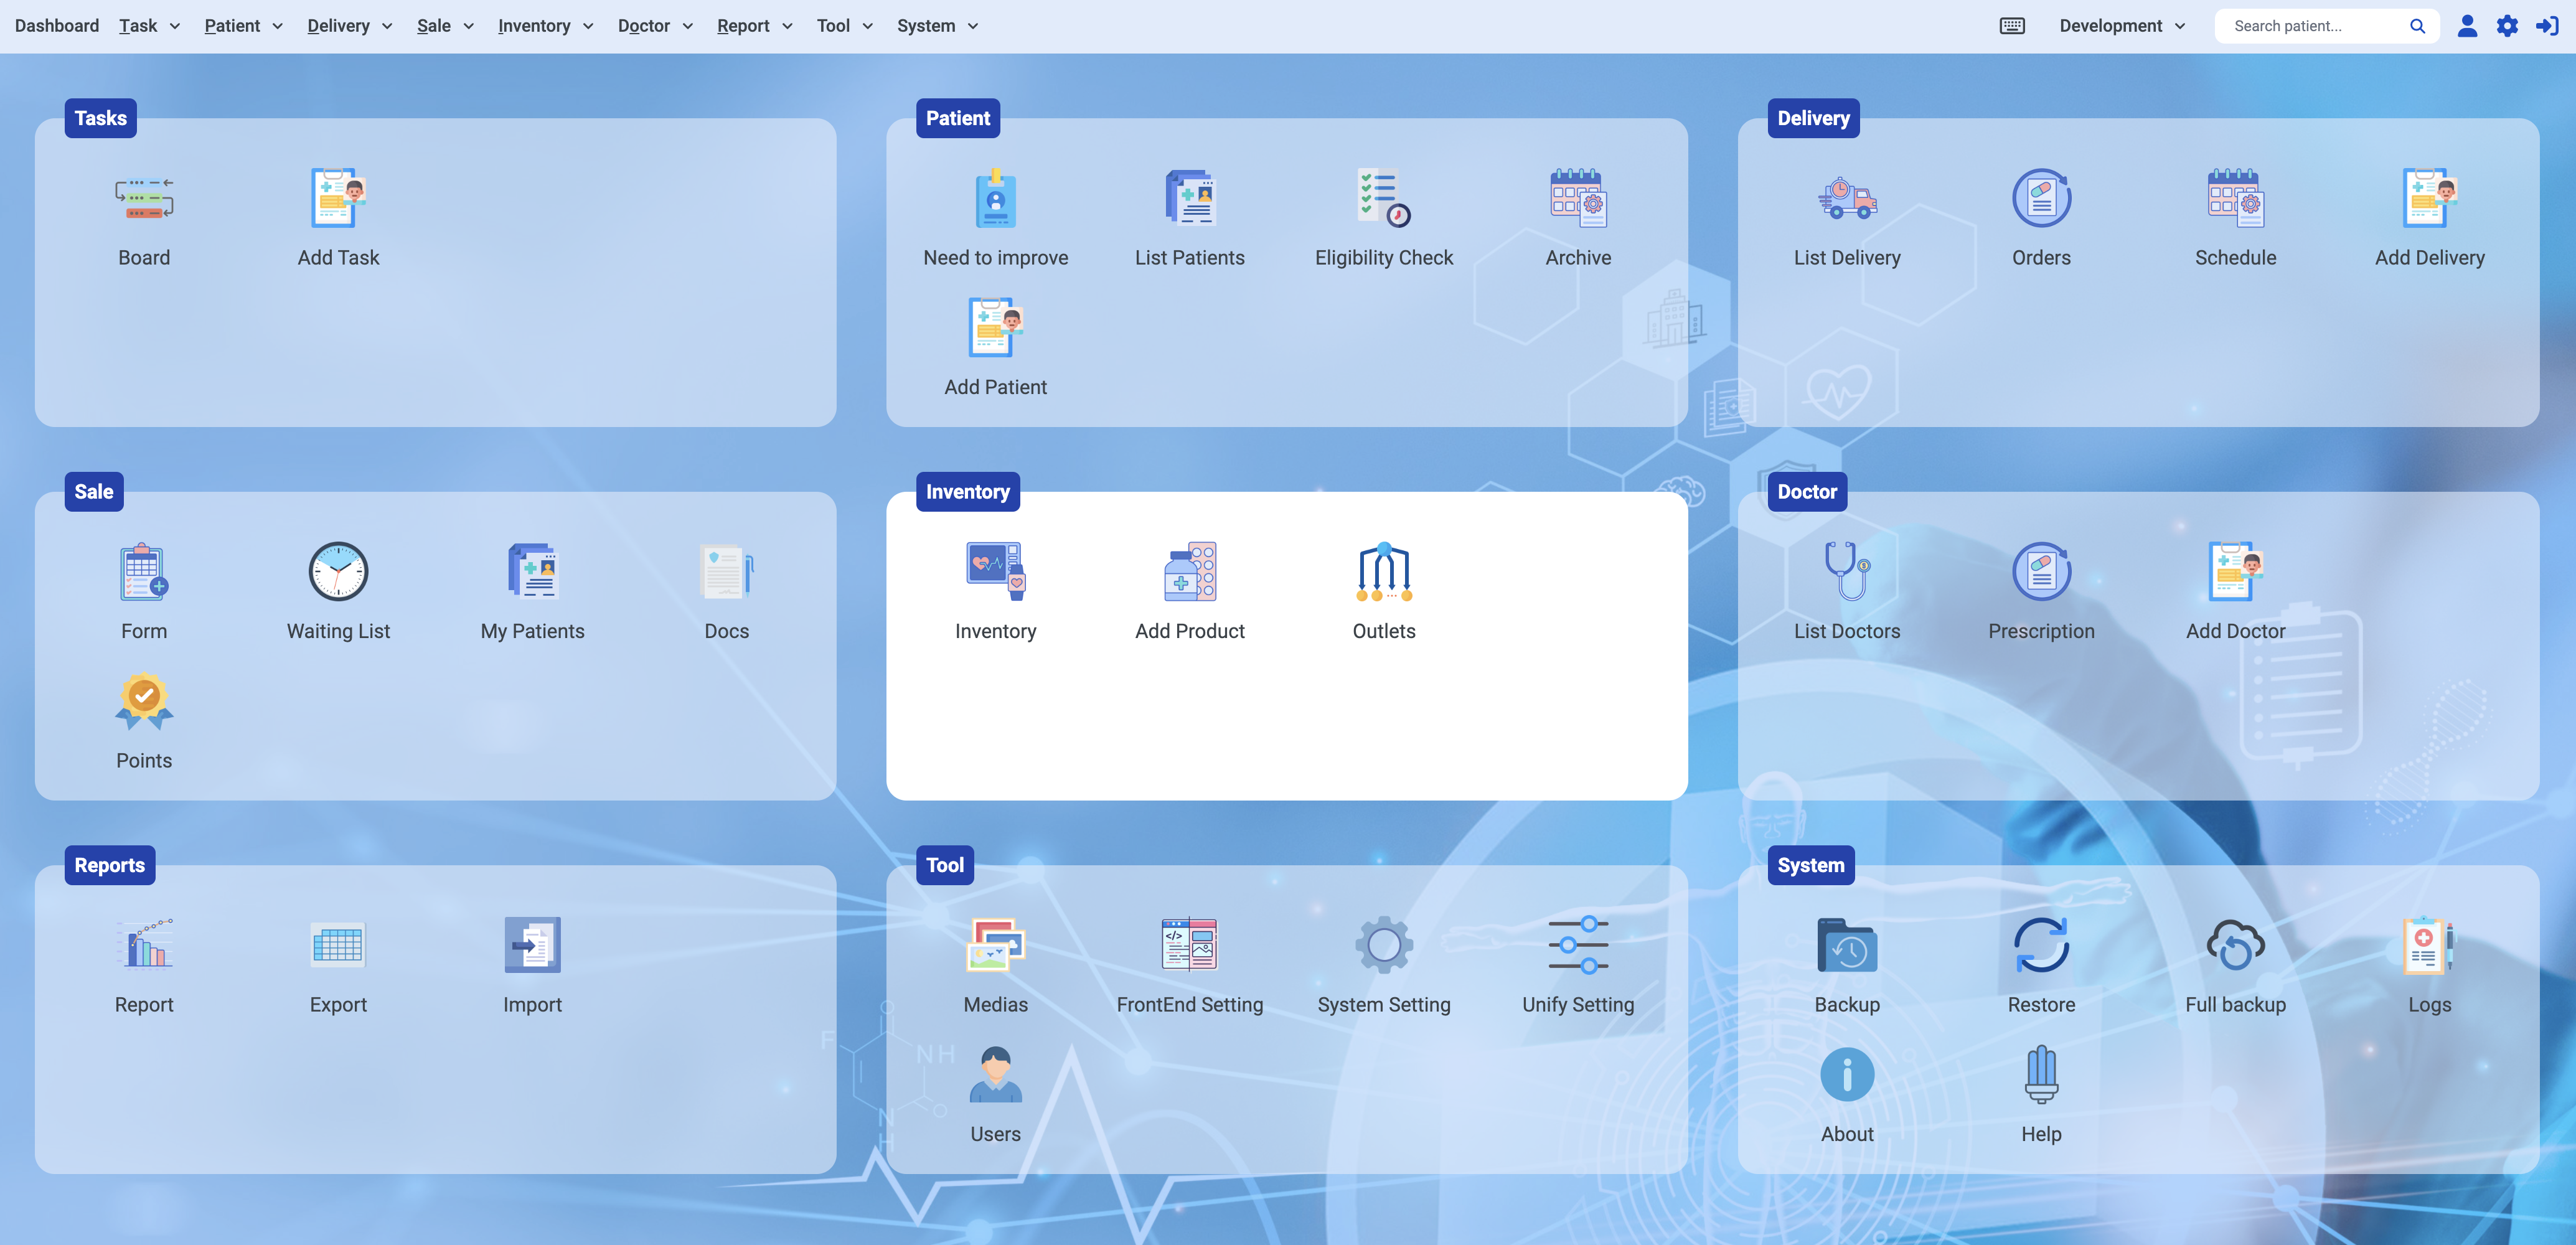Open the Backup folder icon
This screenshot has height=1245, width=2576.
click(x=1847, y=945)
